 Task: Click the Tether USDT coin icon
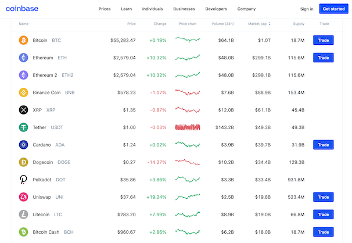click(23, 127)
